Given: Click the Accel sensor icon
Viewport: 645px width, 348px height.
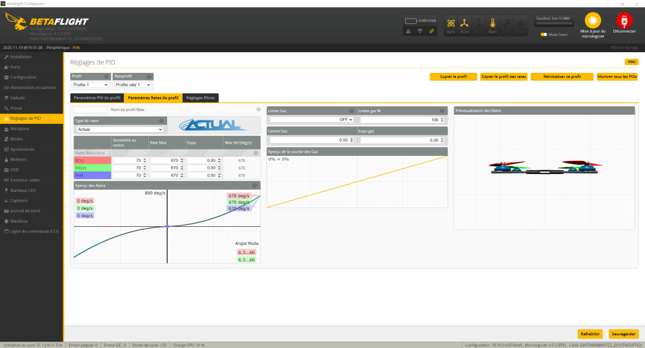Looking at the screenshot, I should [x=464, y=24].
